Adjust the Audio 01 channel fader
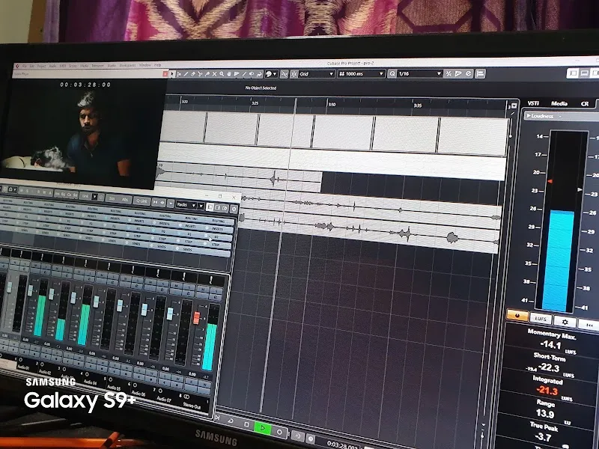The height and width of the screenshot is (449, 599). coord(30,290)
